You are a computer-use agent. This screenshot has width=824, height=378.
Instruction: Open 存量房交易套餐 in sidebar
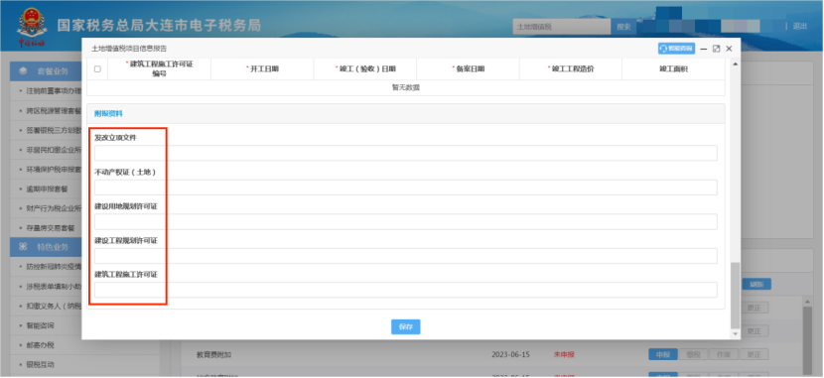[51, 228]
